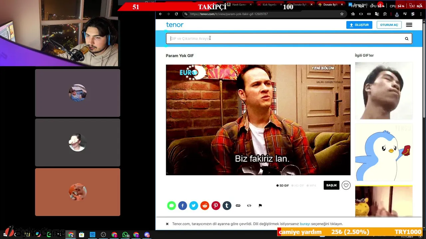This screenshot has width=426, height=239.
Task: Open the yellow toy related GIF
Action: pos(384,201)
